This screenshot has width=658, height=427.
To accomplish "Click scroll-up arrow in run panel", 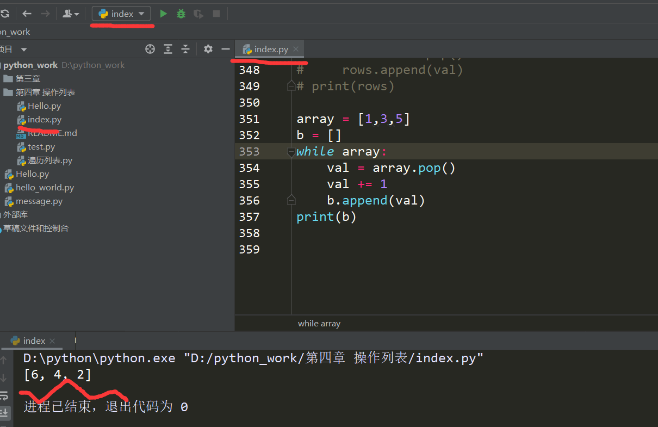I will (x=4, y=360).
